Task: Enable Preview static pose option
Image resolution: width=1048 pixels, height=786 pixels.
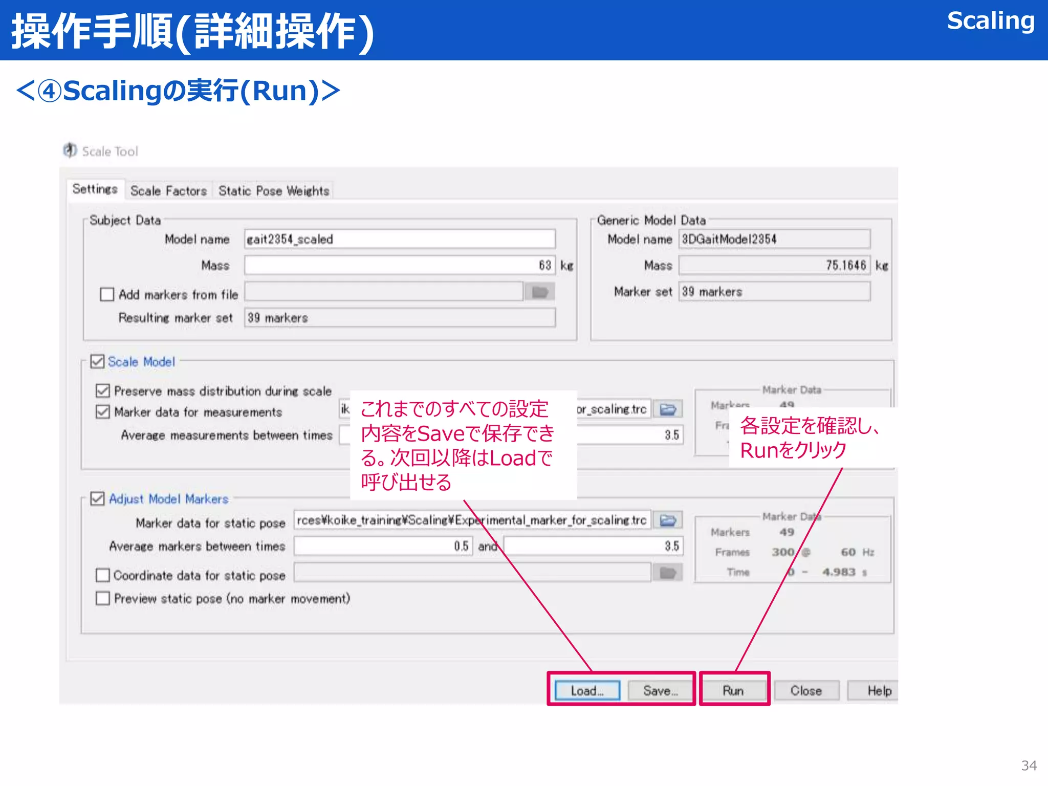Action: [x=103, y=598]
